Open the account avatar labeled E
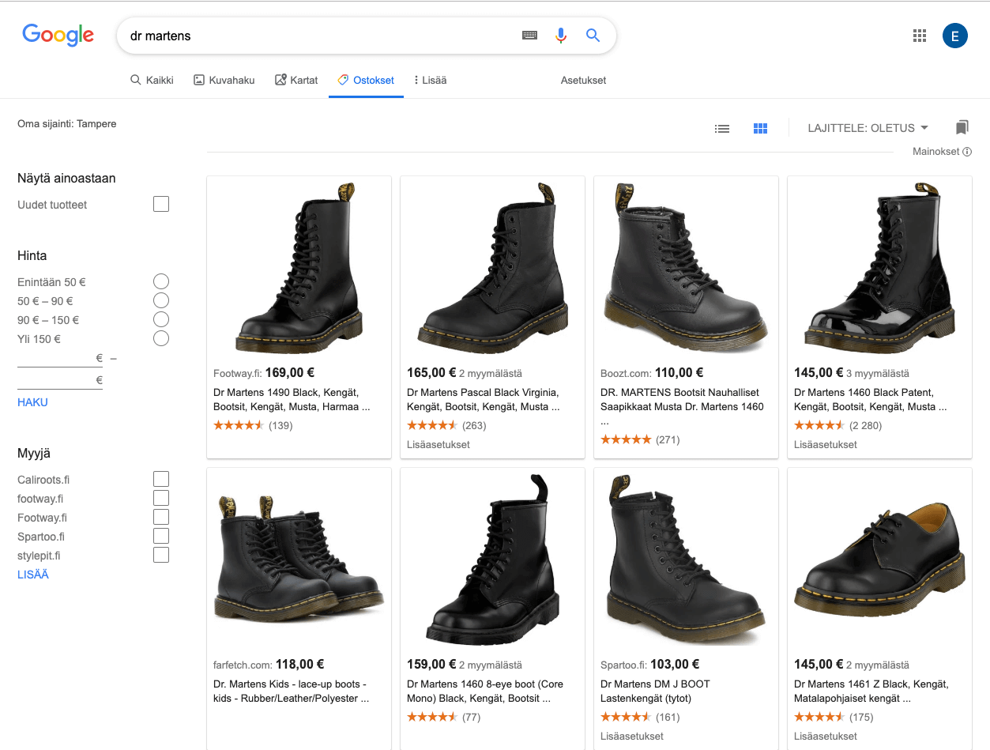 tap(954, 36)
